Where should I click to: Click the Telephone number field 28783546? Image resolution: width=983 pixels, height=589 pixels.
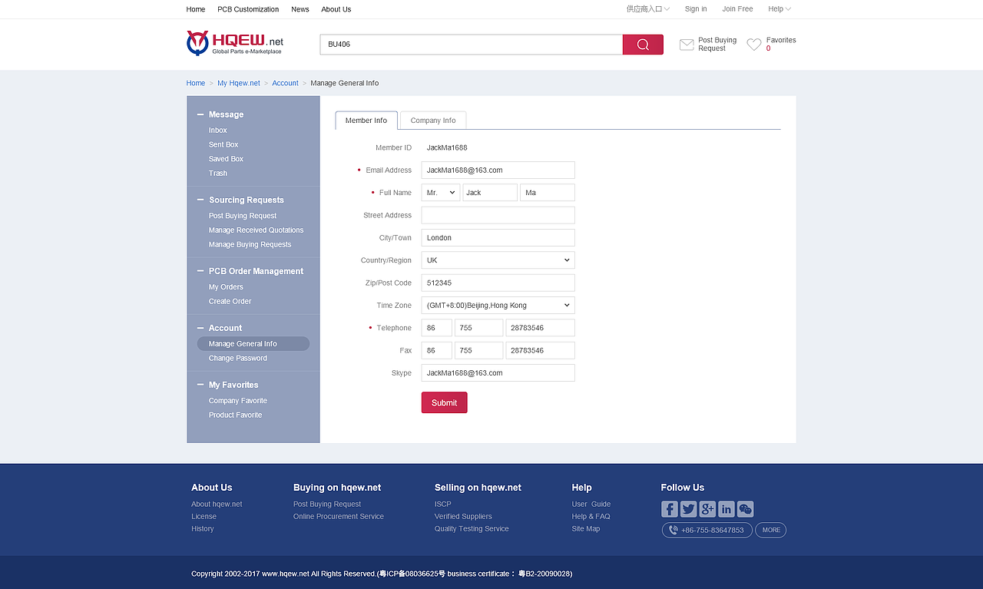(540, 328)
